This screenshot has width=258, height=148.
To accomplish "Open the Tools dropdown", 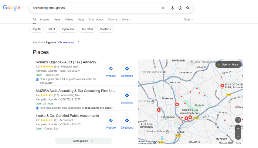I will (x=188, y=20).
